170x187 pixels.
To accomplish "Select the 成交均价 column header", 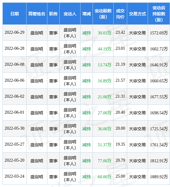I will click(x=120, y=14).
